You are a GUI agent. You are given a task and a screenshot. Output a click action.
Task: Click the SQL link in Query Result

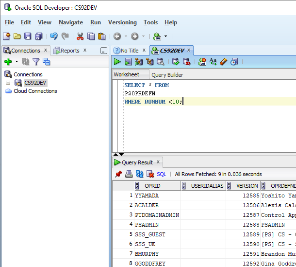pos(162,174)
